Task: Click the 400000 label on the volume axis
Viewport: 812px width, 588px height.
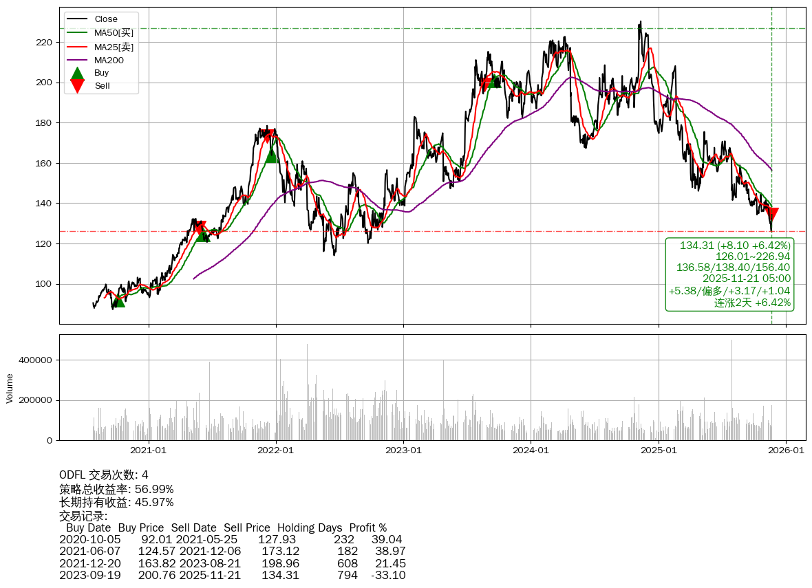Action: 35,360
